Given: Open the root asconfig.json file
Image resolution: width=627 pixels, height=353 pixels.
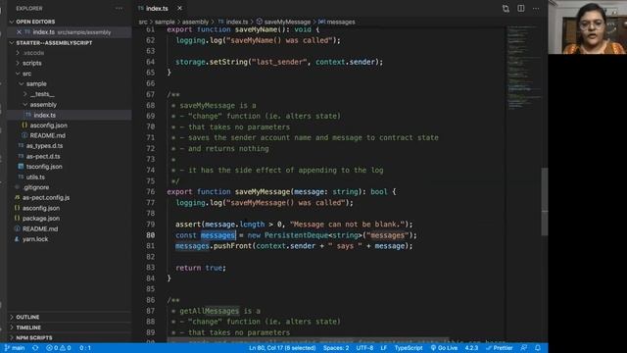Looking at the screenshot, I should coord(41,208).
